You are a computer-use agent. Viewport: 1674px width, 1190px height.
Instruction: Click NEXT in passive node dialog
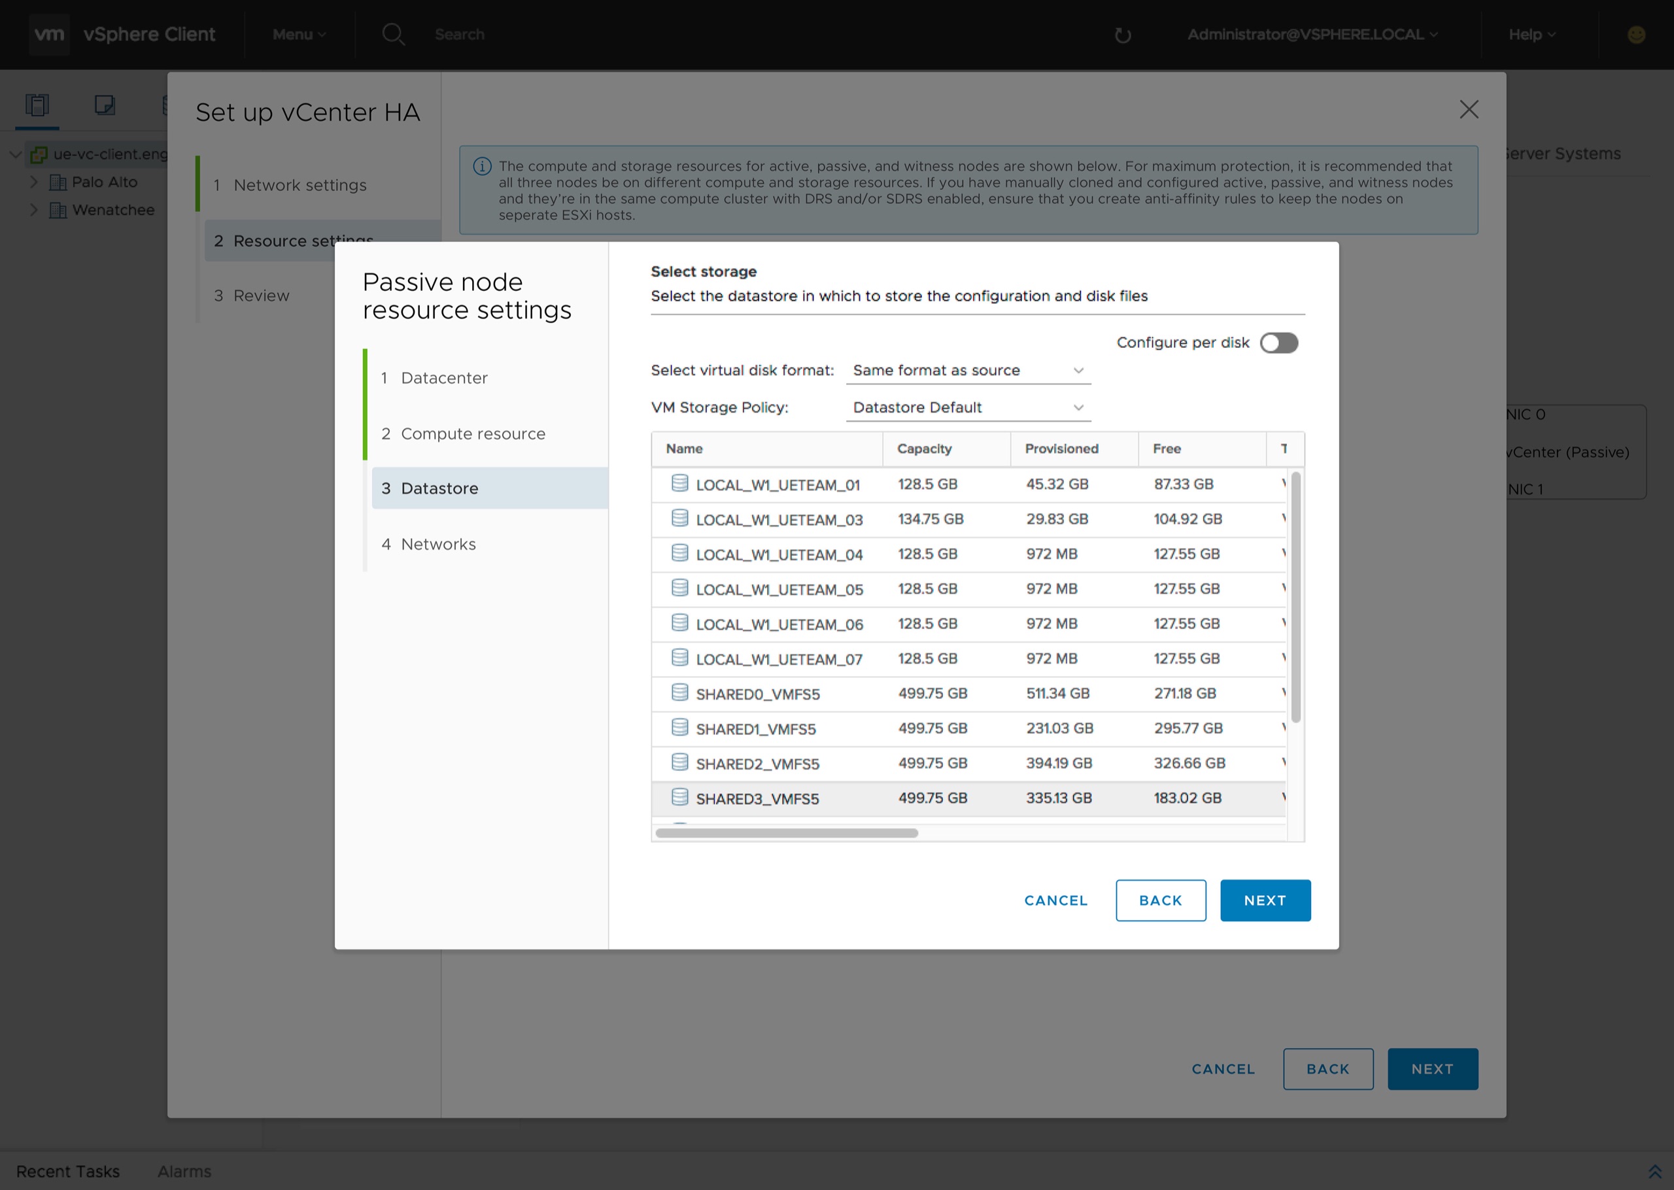pos(1265,900)
